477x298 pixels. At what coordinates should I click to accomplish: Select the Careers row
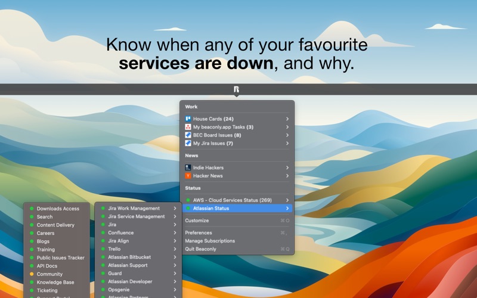pos(57,233)
